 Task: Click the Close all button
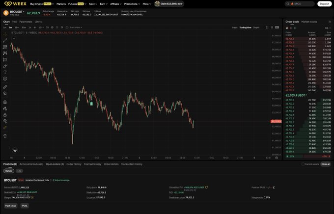coord(326,164)
